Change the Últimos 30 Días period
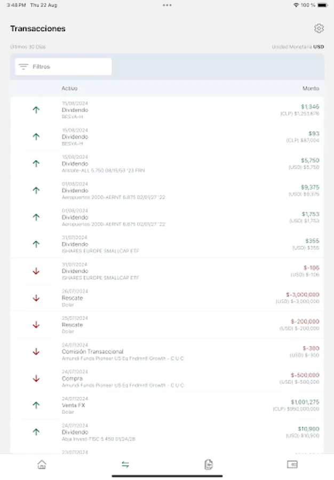 [x=27, y=46]
